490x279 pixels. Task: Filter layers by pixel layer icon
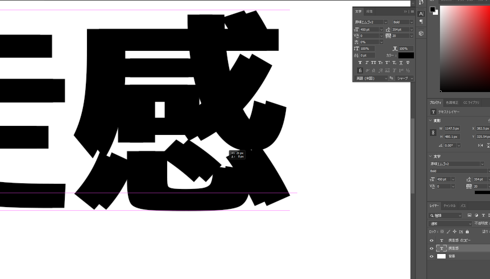[x=470, y=215]
